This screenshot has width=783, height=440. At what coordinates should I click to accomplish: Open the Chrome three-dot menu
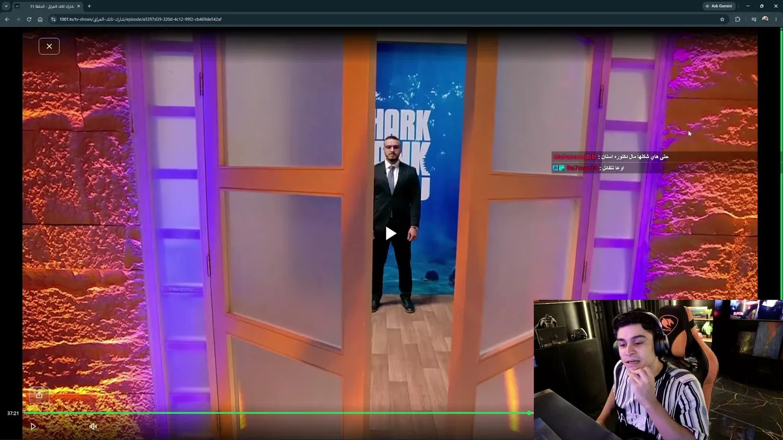coord(776,20)
